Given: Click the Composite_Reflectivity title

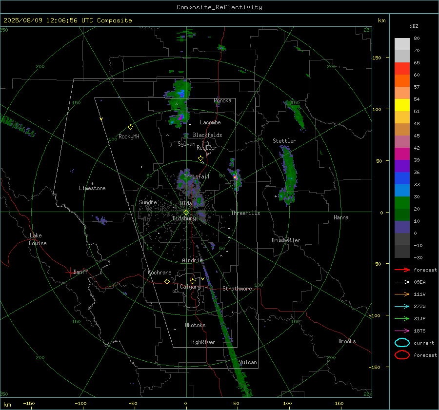Looking at the screenshot, I should [x=219, y=7].
